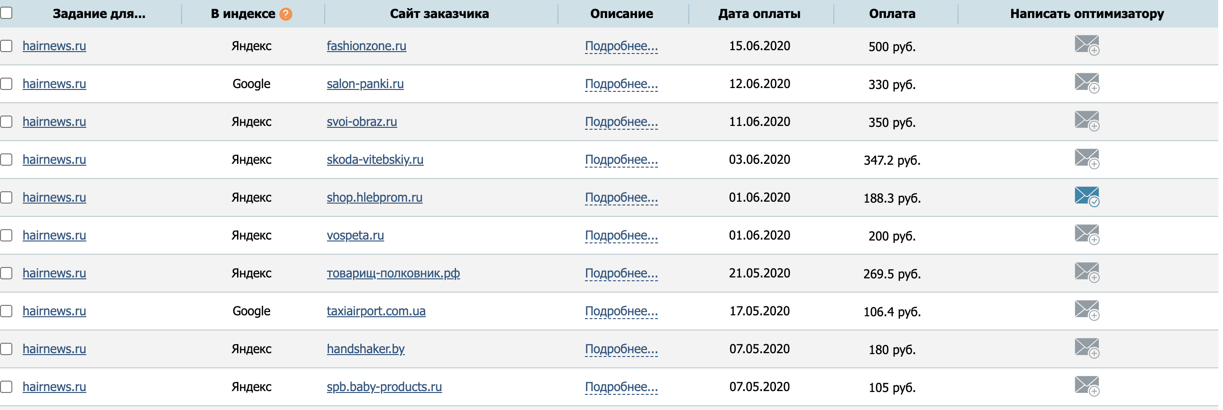1223x410 pixels.
Task: Open the hairnews.ru link in the svoi-obraz.ru row
Action: click(54, 122)
